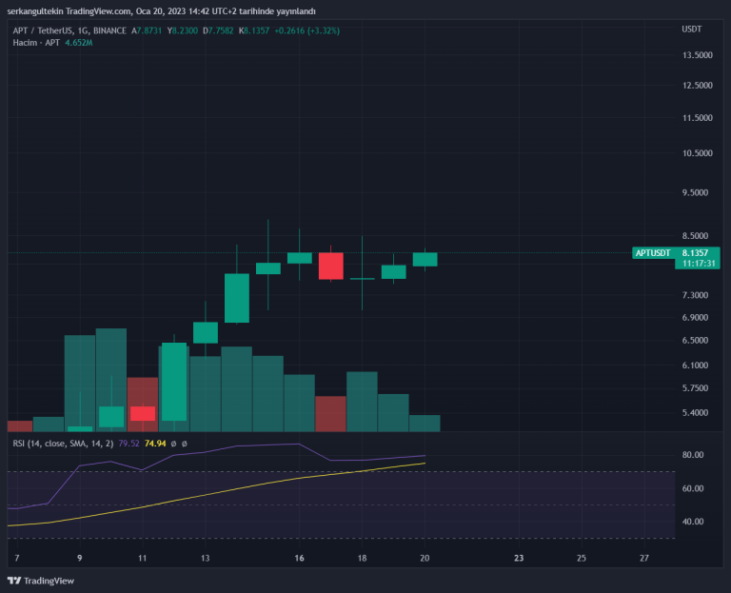
Task: Click the APTUSDT price tag on axis
Action: (x=653, y=252)
